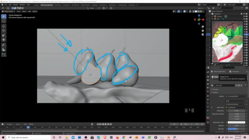
Task: Click the viewport pan hand icon
Action: (x=203, y=31)
